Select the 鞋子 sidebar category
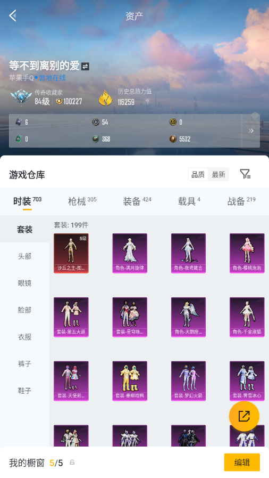 24,390
